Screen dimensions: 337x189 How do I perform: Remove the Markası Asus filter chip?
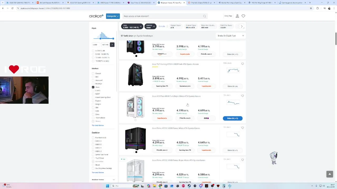click(x=154, y=27)
